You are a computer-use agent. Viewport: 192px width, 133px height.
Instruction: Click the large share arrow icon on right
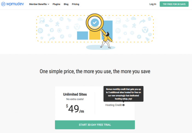tap(142, 22)
